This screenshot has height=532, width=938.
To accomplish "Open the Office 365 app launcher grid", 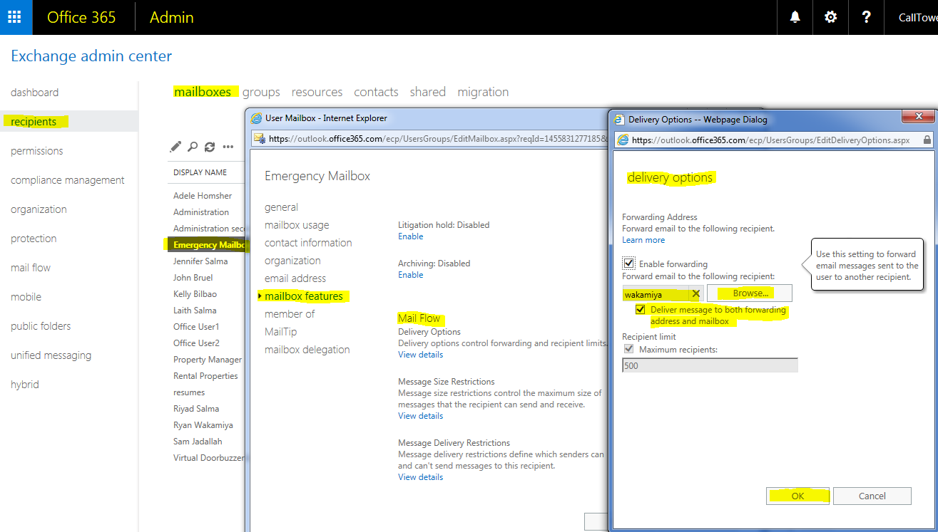I will click(x=16, y=17).
